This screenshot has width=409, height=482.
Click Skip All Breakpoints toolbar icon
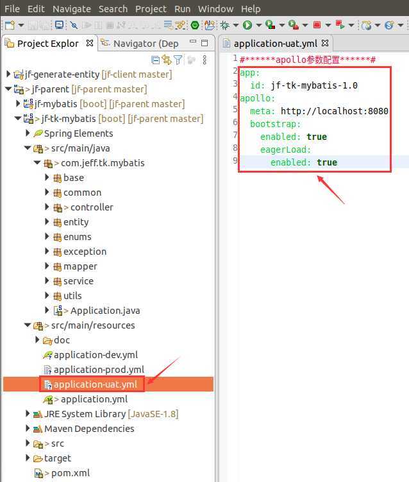[74, 25]
